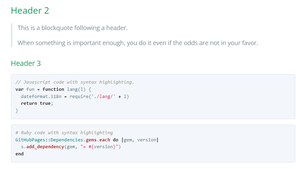Click the blockquote sentence about odds not in your favor
Image resolution: width=296 pixels, height=169 pixels.
[x=138, y=43]
